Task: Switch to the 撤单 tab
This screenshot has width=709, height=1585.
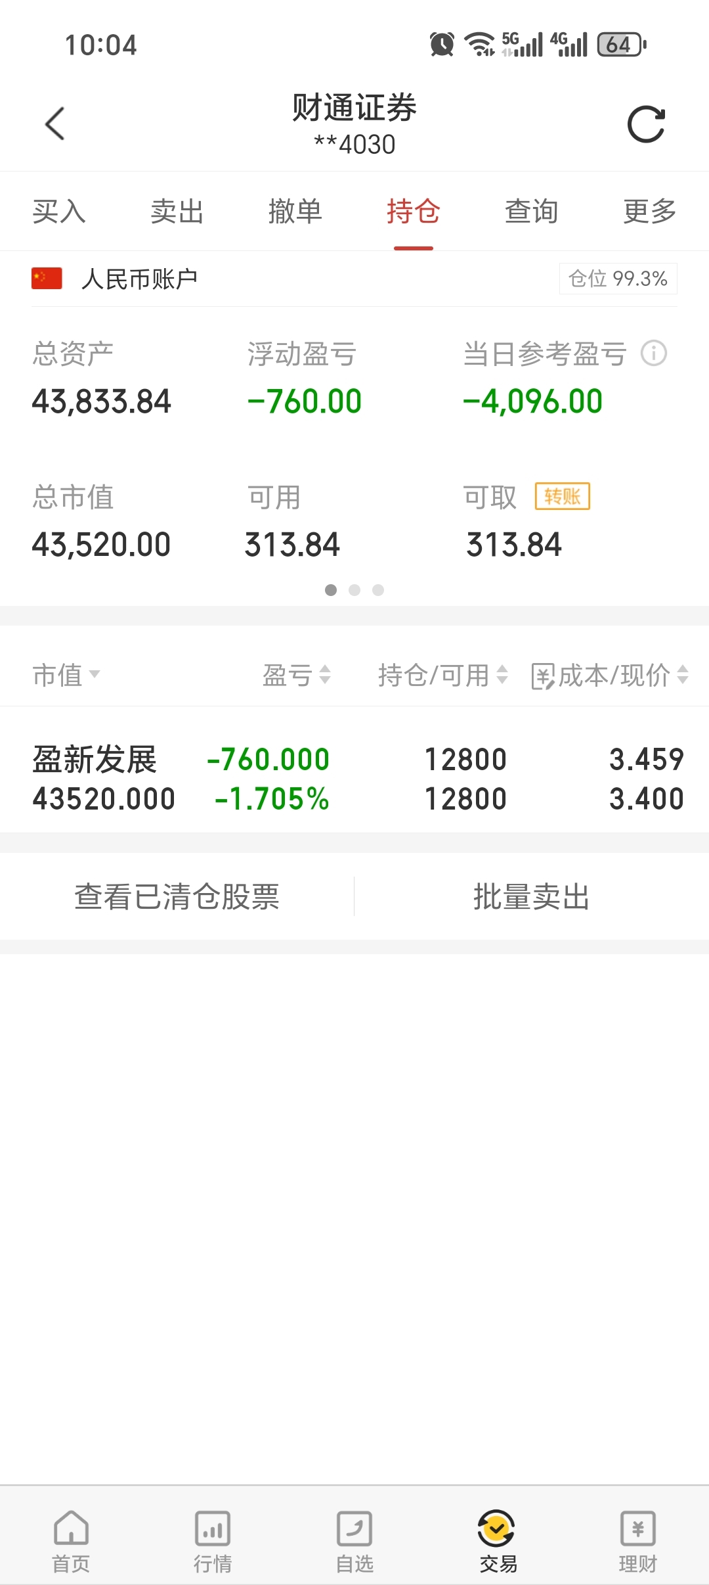Action: coord(295,212)
